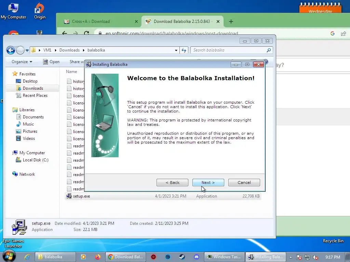Click the Search balabolka field
Image resolution: width=350 pixels, height=262 pixels.
click(x=231, y=50)
